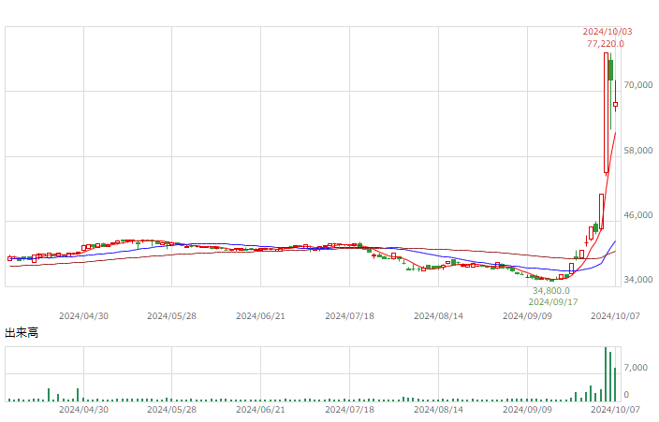Click 2024/05/28 under the volume chart
The width and height of the screenshot is (659, 422).
tap(171, 410)
